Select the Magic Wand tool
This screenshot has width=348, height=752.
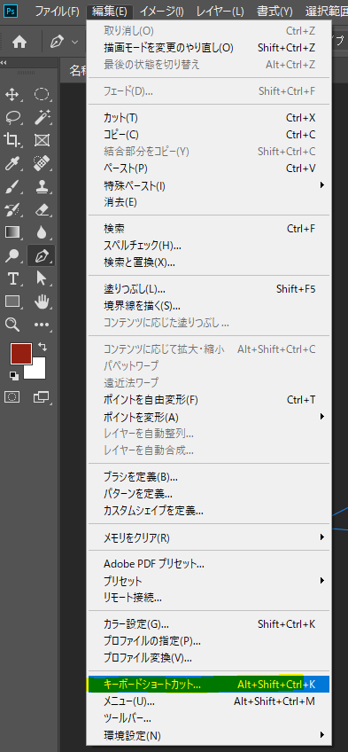42,117
